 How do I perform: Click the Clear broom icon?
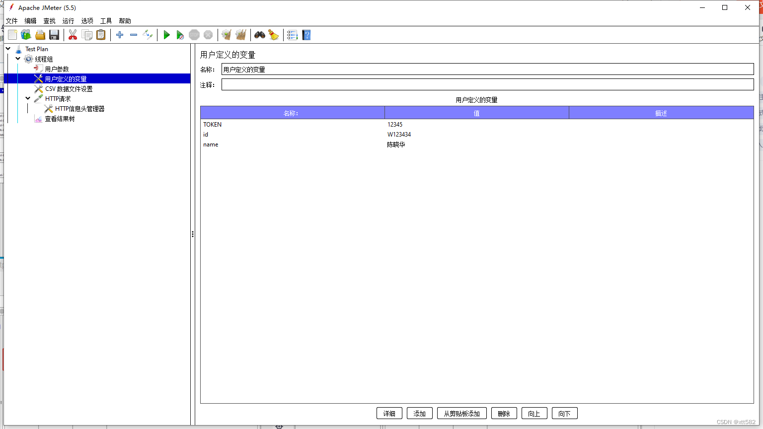pos(227,35)
